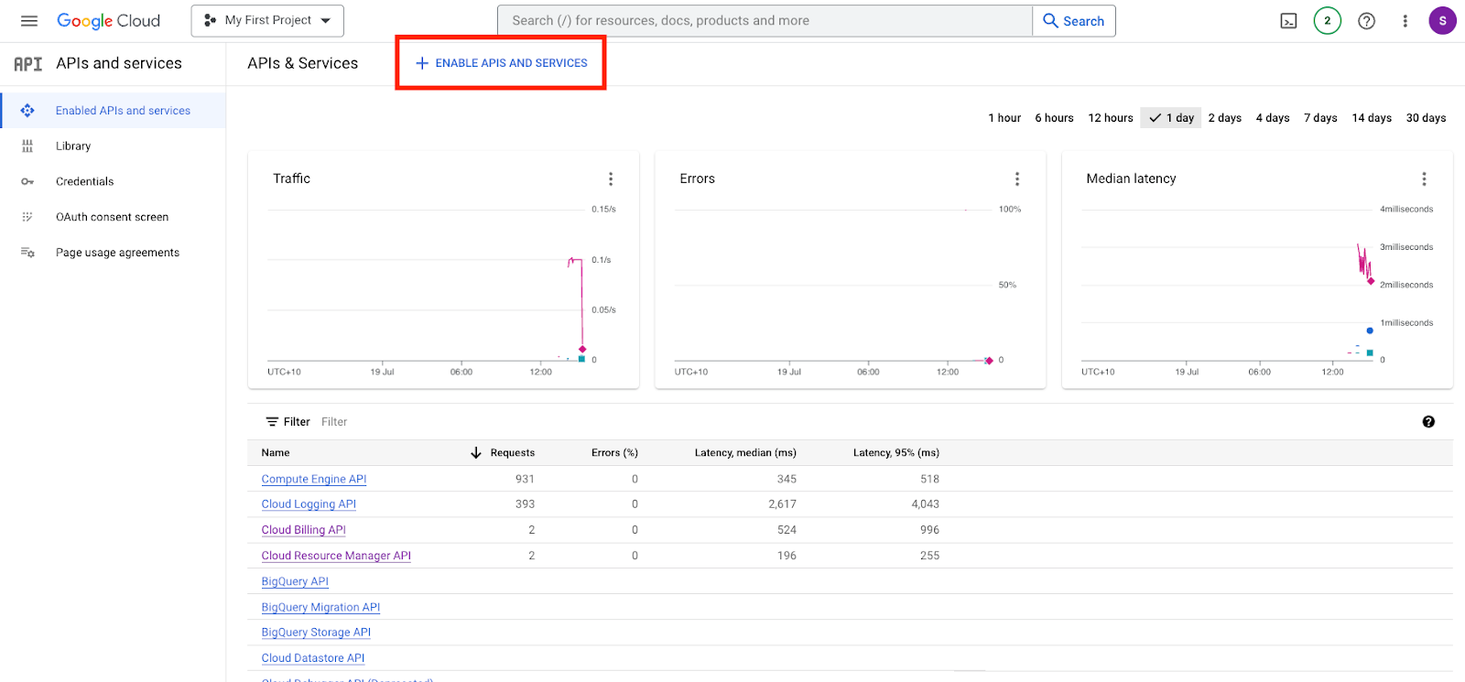Screen dimensions: 1465x682
Task: Open the hamburger navigation menu
Action: pos(29,21)
